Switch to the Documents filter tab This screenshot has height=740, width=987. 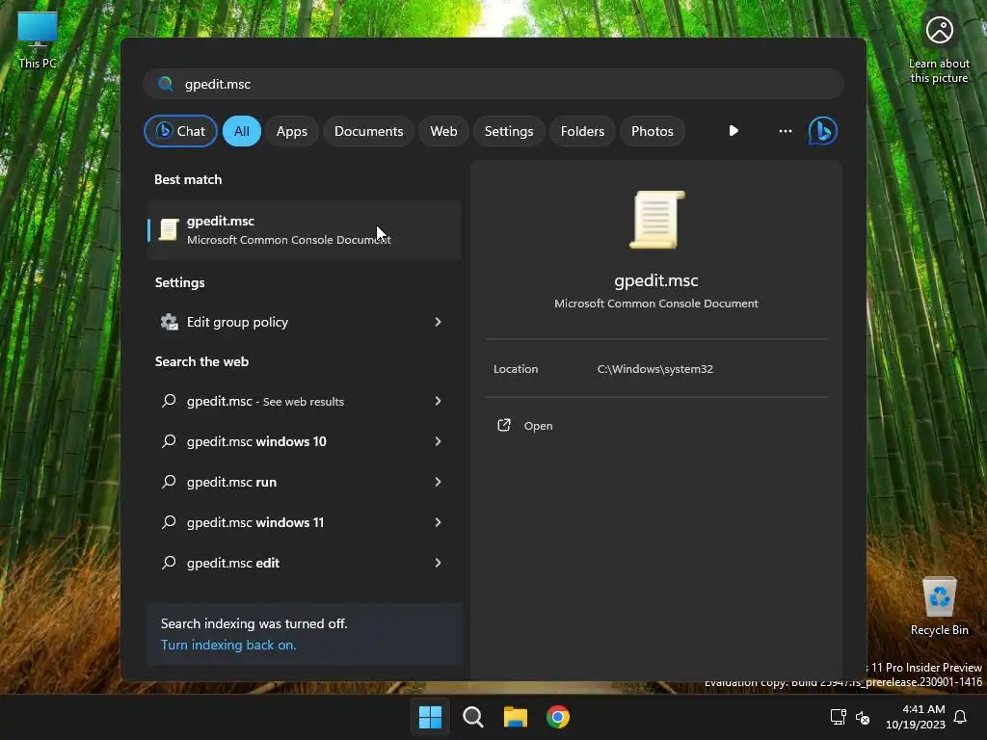click(368, 131)
